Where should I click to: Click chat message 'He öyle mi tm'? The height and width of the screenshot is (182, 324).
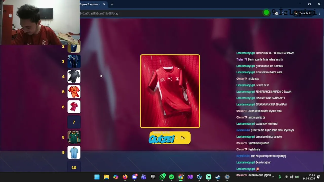coord(262,85)
